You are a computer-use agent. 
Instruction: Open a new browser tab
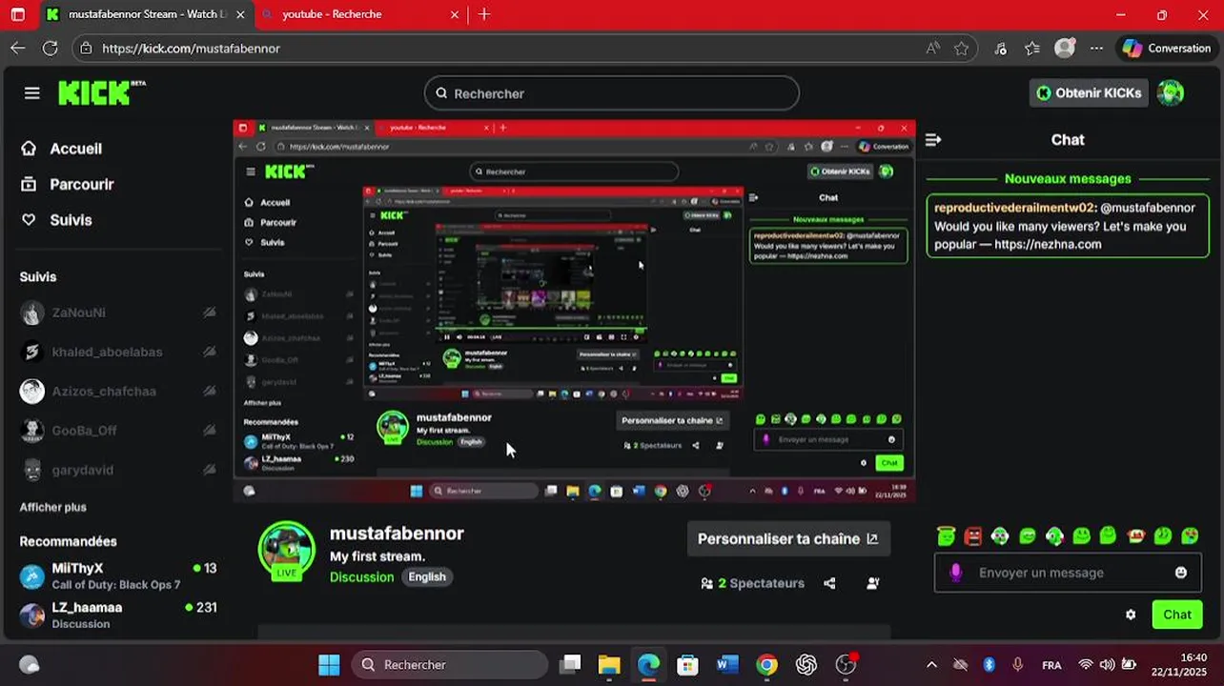[484, 14]
